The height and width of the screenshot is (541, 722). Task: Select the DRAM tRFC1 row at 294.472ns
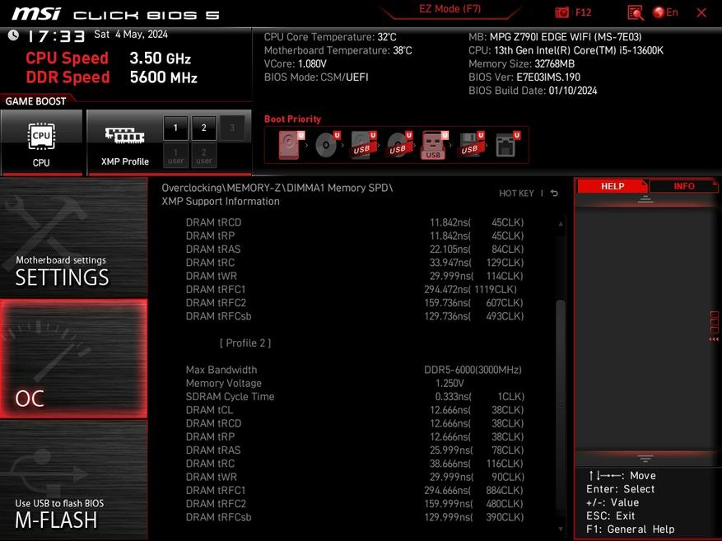(x=355, y=289)
